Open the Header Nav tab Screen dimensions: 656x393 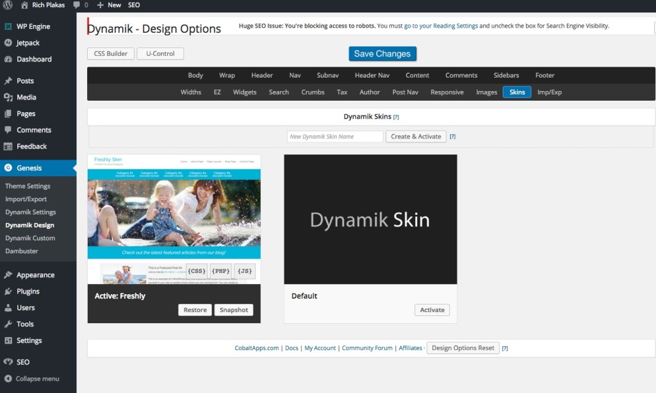pyautogui.click(x=372, y=76)
